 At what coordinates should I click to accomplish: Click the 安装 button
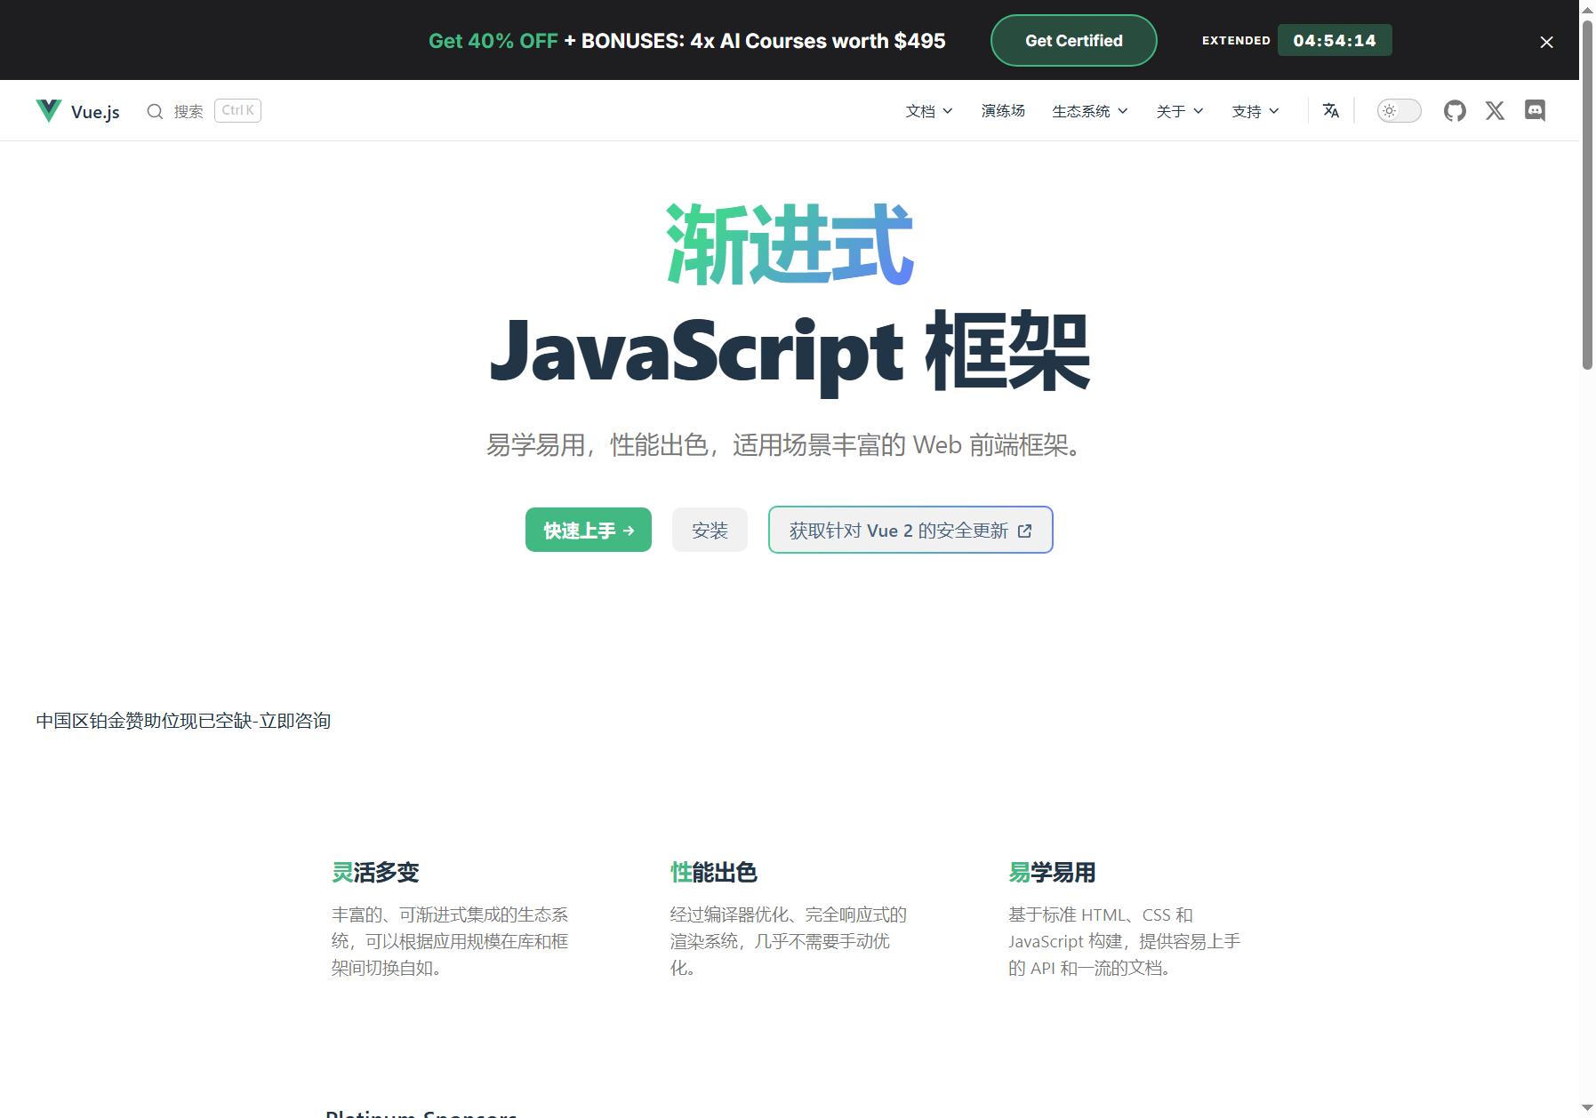point(710,530)
